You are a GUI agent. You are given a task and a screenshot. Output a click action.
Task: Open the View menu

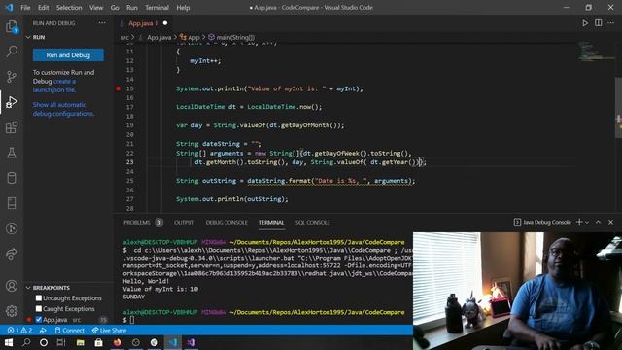[x=96, y=8]
